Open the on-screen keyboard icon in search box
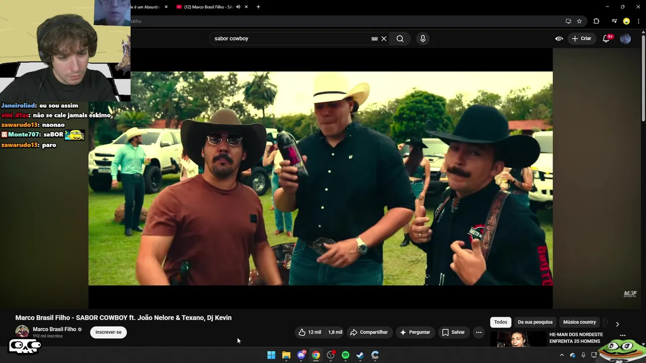646x363 pixels. (374, 39)
